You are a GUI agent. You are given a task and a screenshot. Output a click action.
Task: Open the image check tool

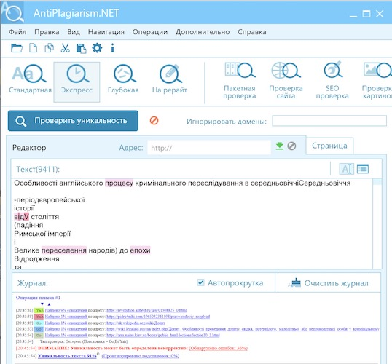pos(377,81)
